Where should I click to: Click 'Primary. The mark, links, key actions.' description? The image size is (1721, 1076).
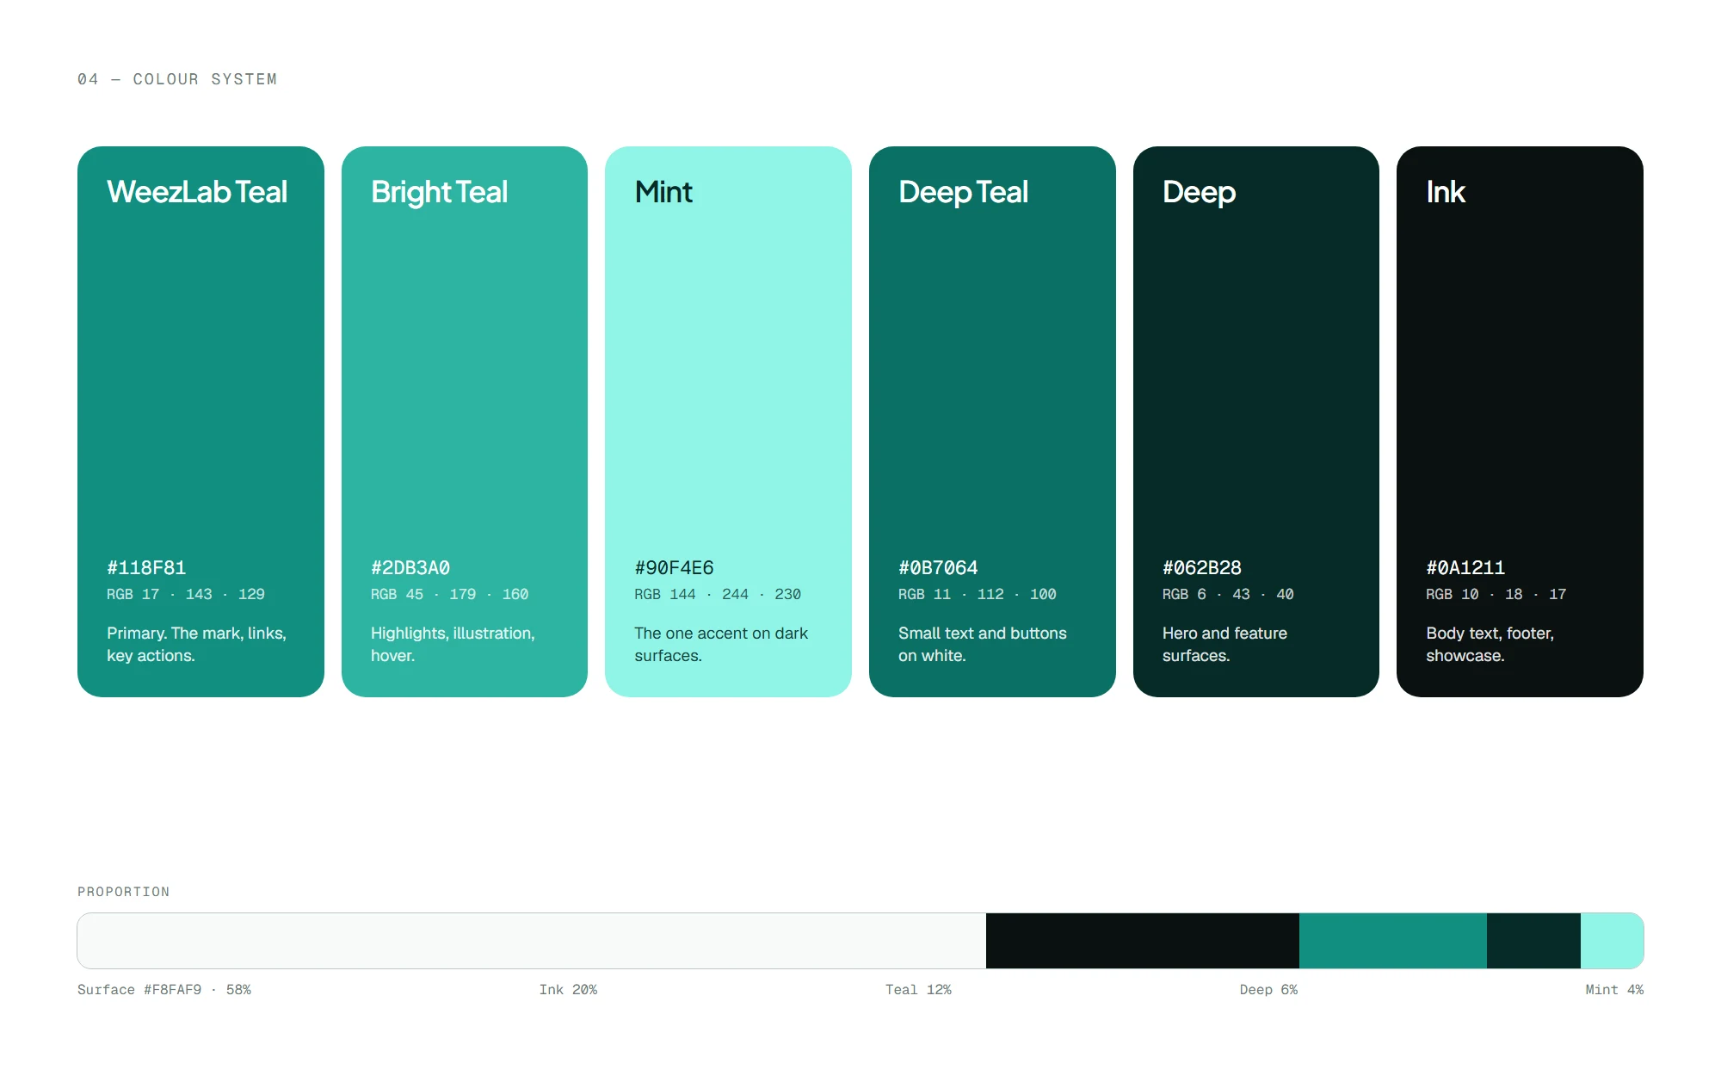[196, 644]
